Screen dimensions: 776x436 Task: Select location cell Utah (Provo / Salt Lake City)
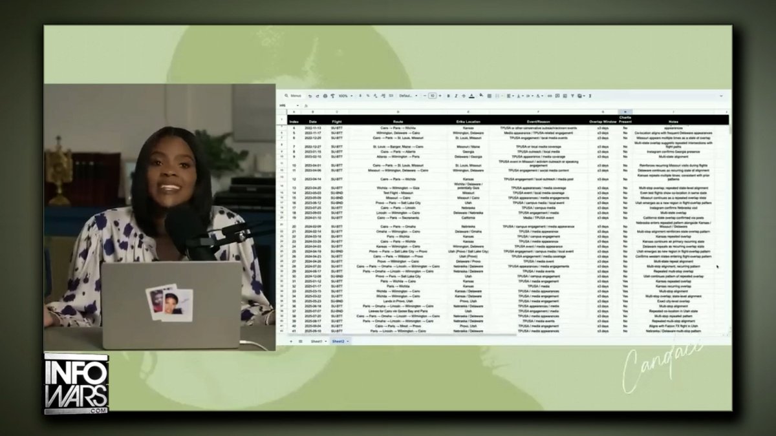click(468, 251)
